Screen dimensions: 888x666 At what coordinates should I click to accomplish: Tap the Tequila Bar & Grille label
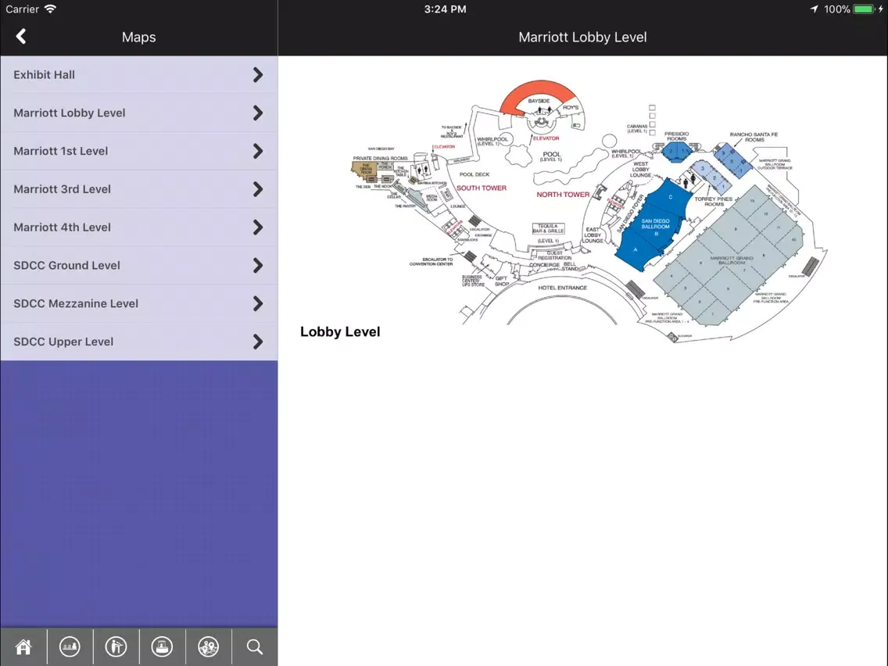tap(548, 228)
